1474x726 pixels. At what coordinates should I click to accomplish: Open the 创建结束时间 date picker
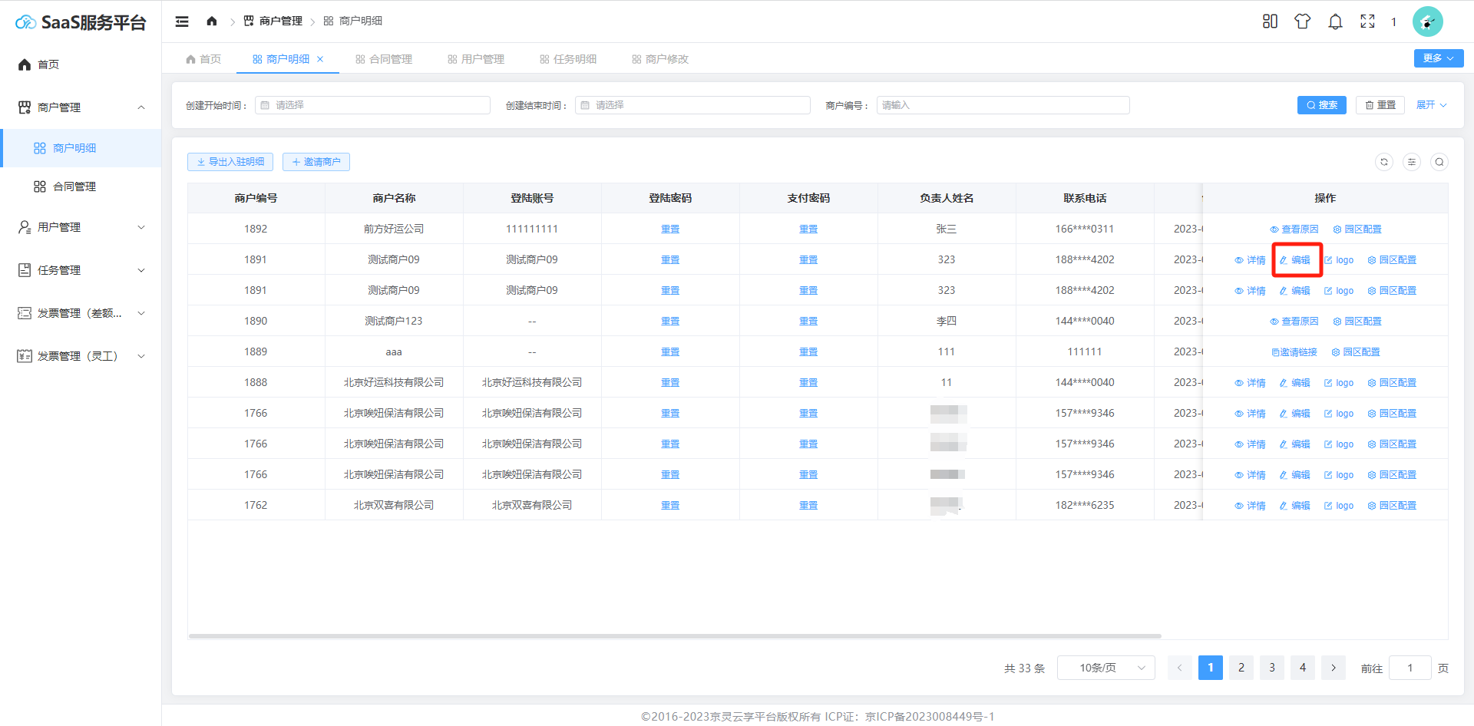(x=692, y=105)
